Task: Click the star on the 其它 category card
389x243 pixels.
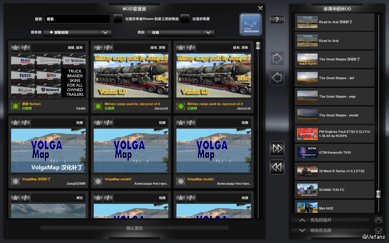Action: (15, 198)
